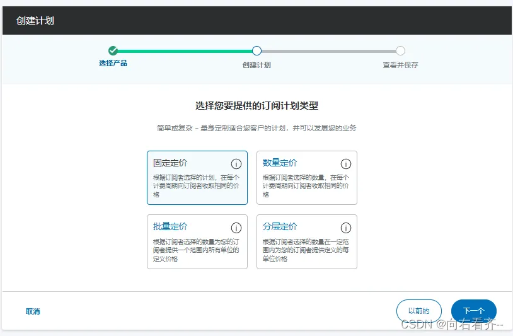
Task: Click the 固定定价 card description text
Action: point(196,186)
